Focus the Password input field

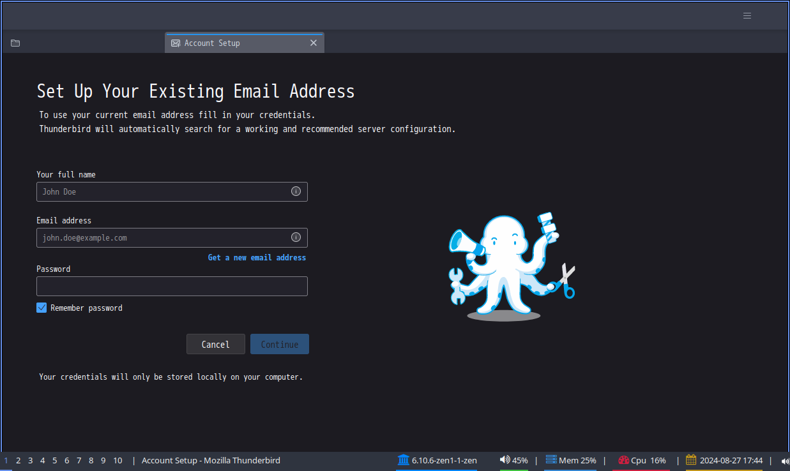(x=172, y=286)
